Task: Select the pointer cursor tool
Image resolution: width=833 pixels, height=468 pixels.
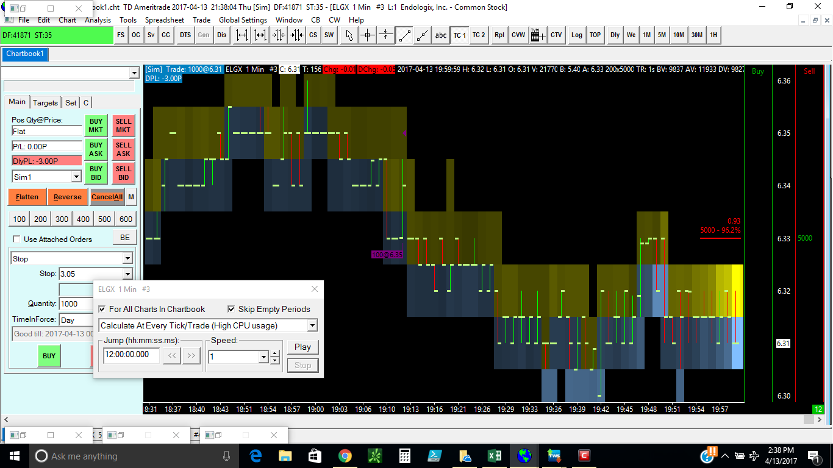Action: tap(349, 35)
